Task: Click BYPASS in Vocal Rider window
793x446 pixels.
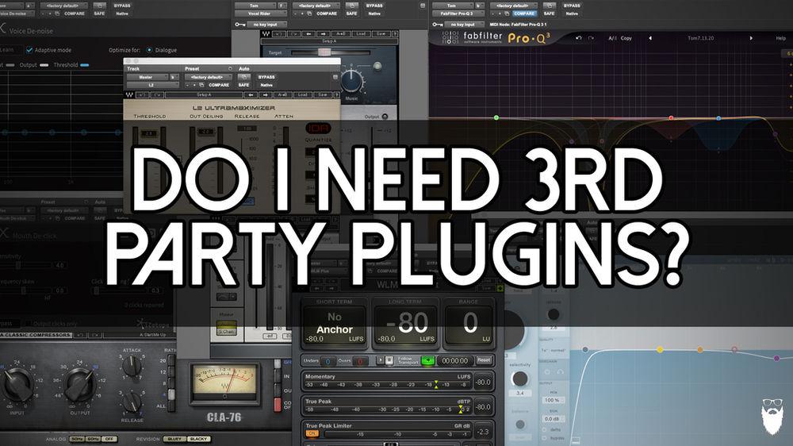Action: (x=374, y=6)
